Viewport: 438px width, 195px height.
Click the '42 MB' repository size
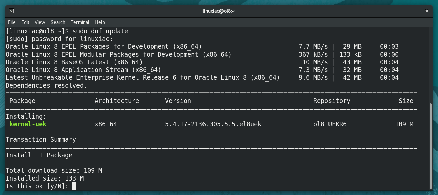pos(352,78)
